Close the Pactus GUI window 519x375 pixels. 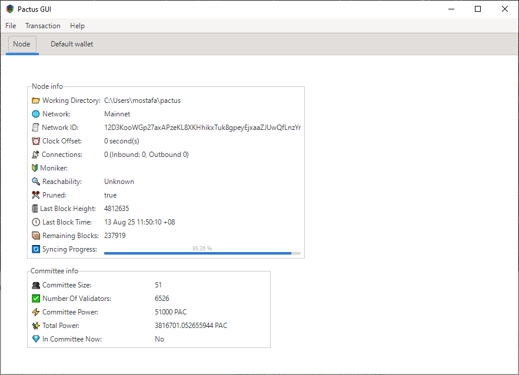[x=505, y=9]
